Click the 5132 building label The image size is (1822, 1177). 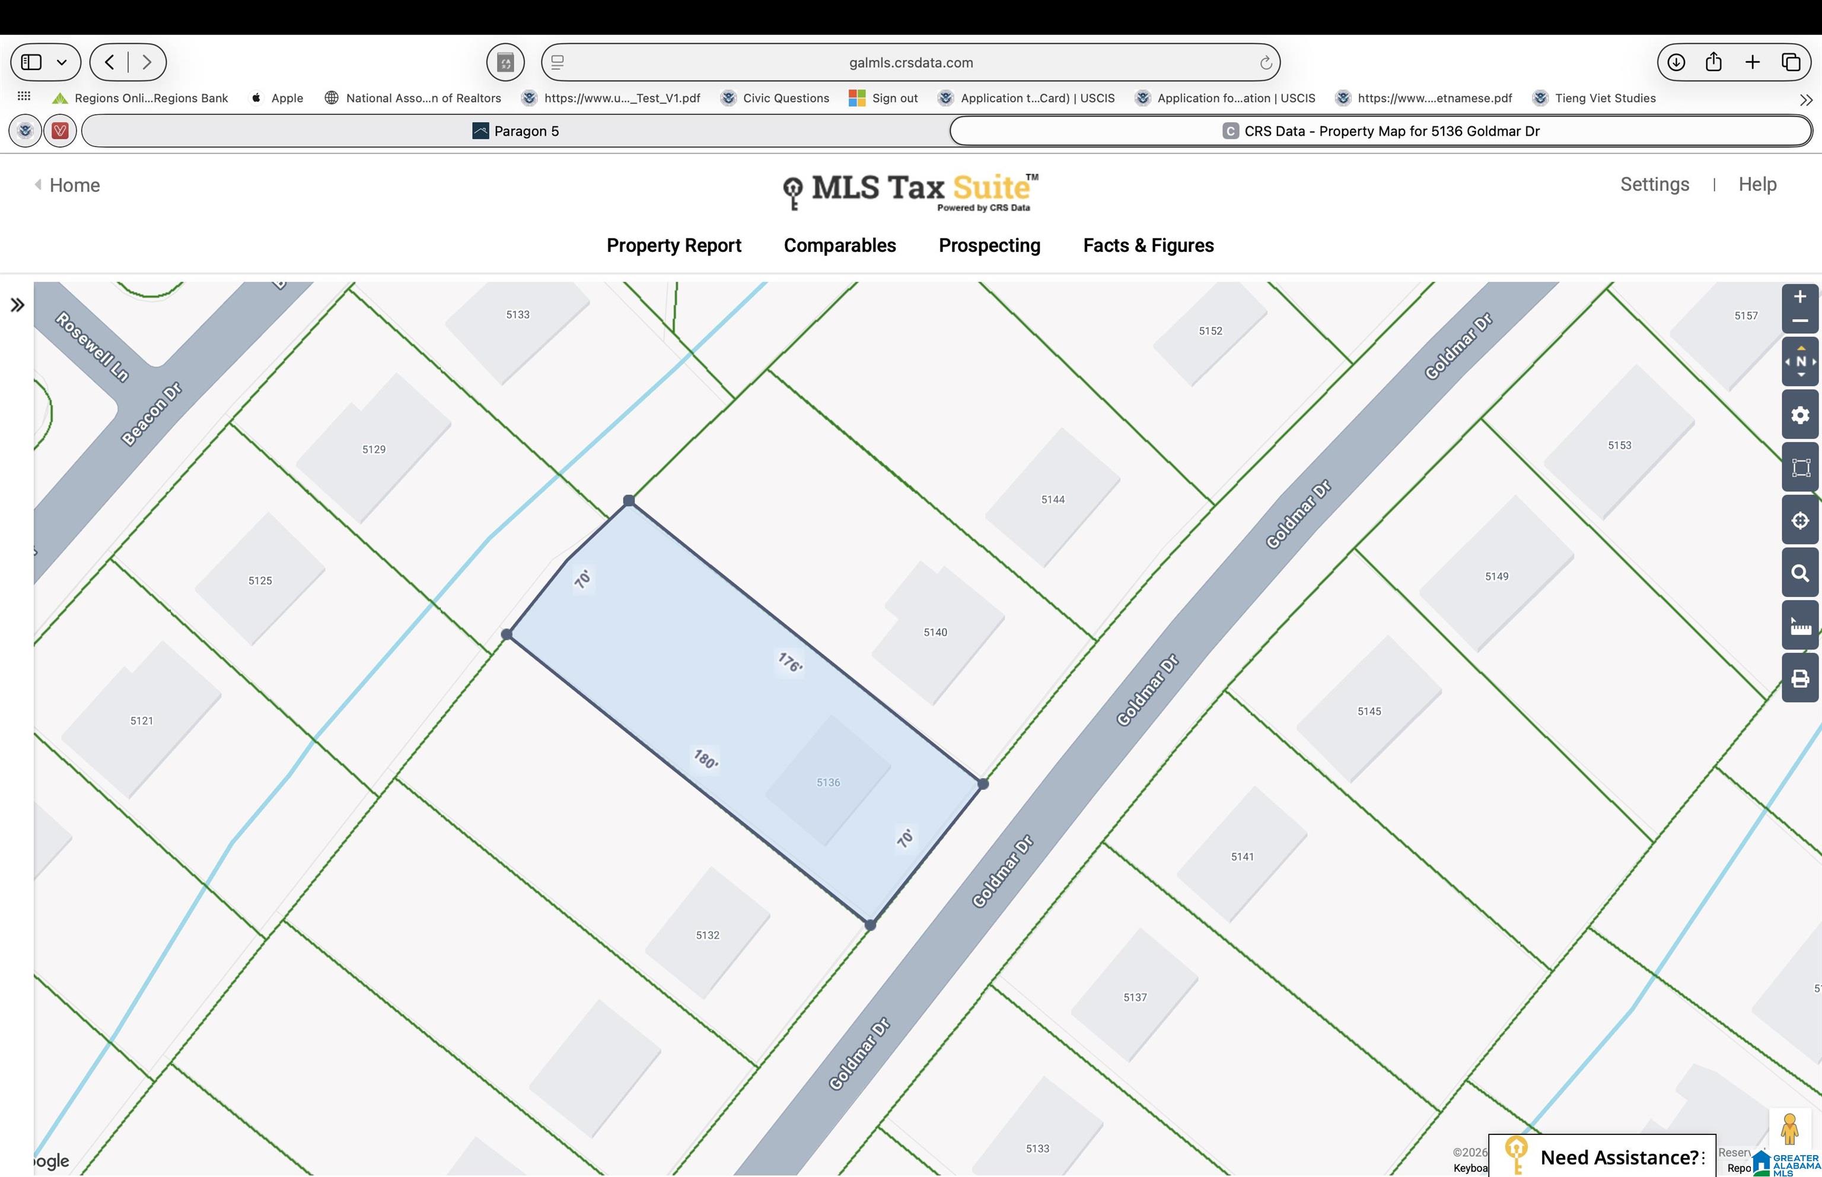(707, 936)
